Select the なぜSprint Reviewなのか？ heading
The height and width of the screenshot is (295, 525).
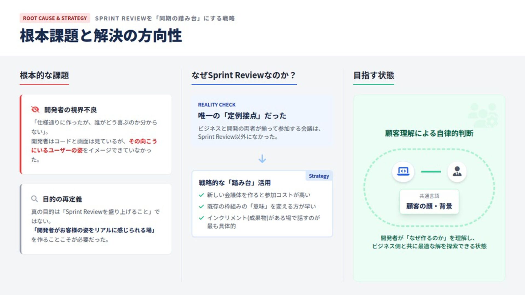244,75
